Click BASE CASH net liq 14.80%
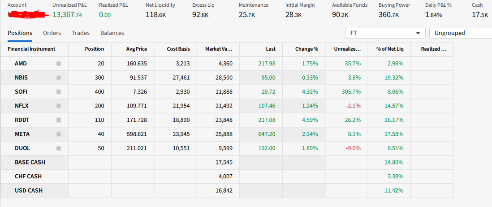492x207 pixels. (x=394, y=163)
